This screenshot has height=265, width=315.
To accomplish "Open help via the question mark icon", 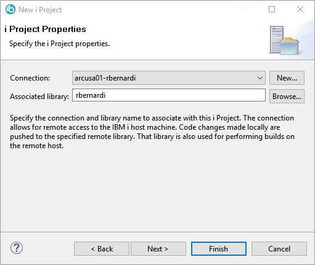I will [x=17, y=248].
